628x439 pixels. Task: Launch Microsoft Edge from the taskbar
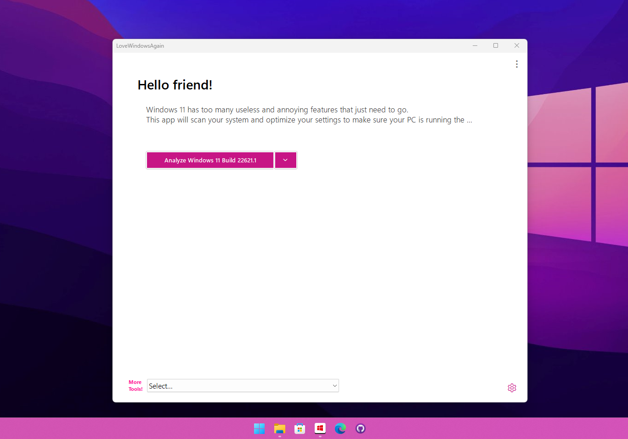[x=340, y=428]
